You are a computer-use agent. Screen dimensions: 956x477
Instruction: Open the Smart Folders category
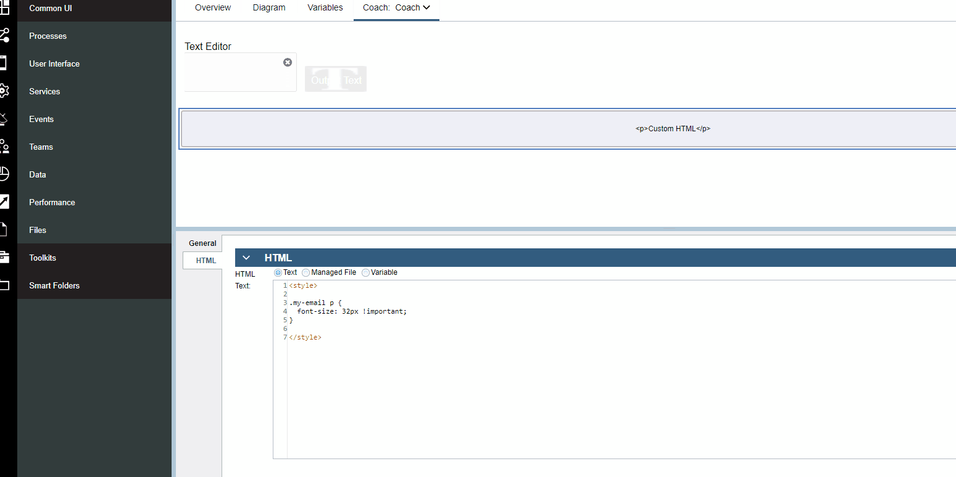pyautogui.click(x=54, y=285)
